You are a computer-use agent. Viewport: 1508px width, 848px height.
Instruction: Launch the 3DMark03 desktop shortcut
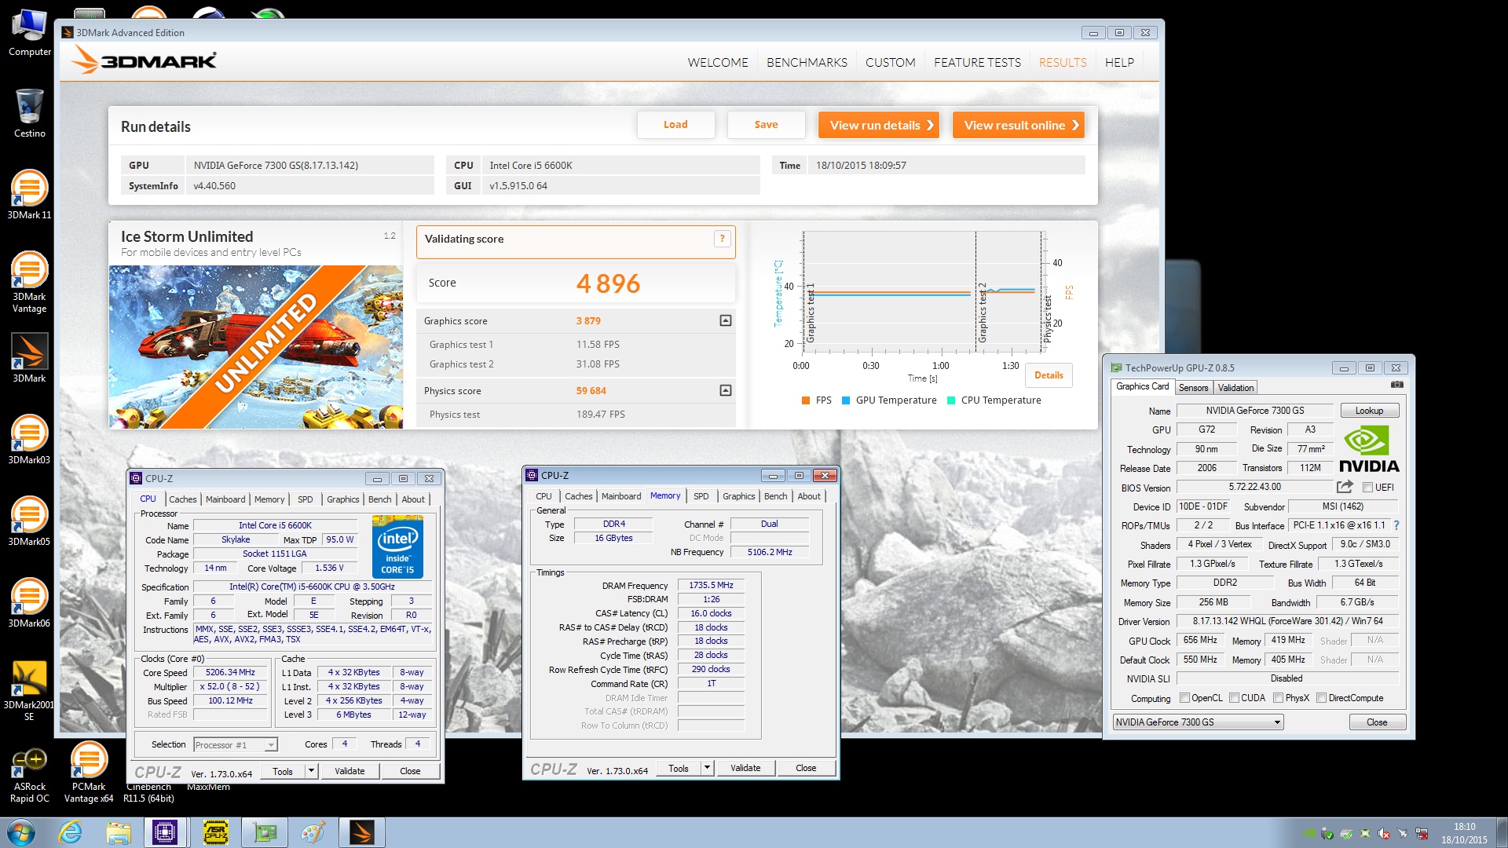(29, 440)
